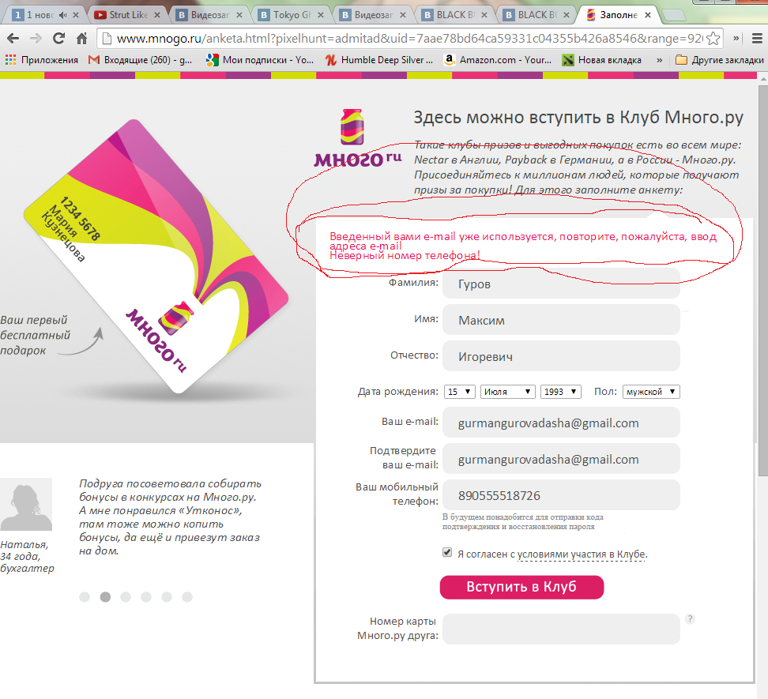768x699 pixels.
Task: Switch to the first BLACK BI tab
Action: click(x=455, y=15)
